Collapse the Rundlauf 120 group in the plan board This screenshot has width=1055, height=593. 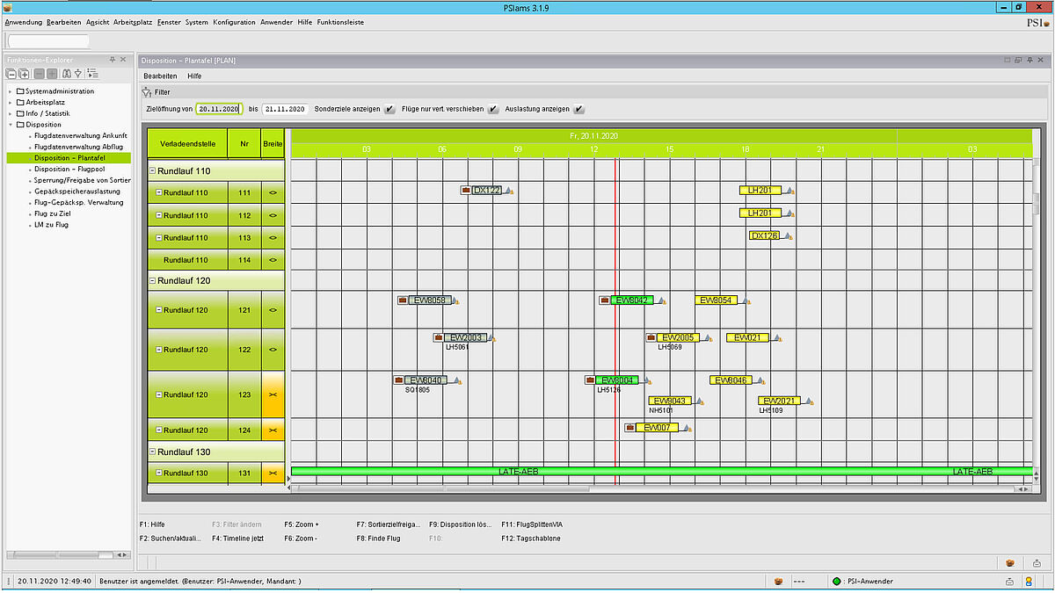pos(154,279)
